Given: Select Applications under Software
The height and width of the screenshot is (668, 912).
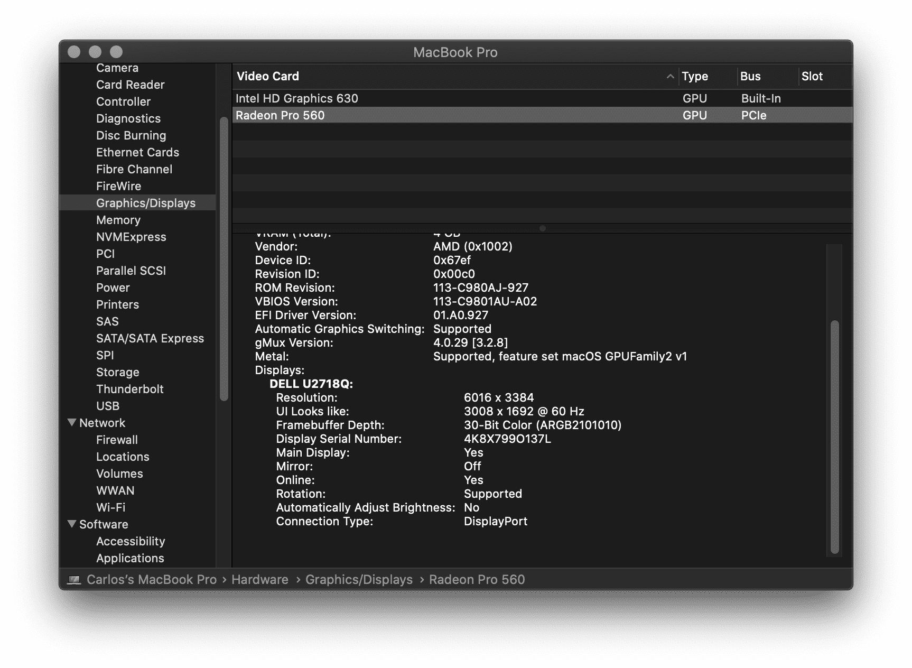Looking at the screenshot, I should click(130, 558).
